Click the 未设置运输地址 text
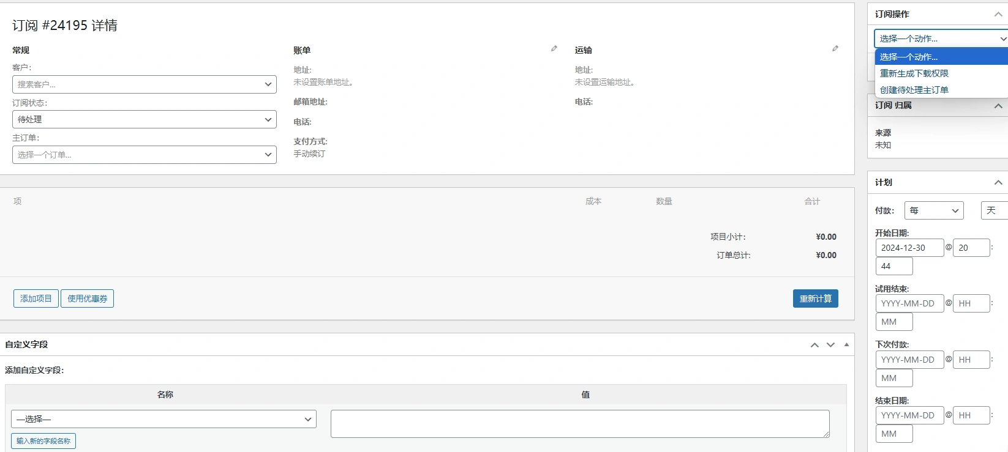1008x452 pixels. [x=604, y=82]
